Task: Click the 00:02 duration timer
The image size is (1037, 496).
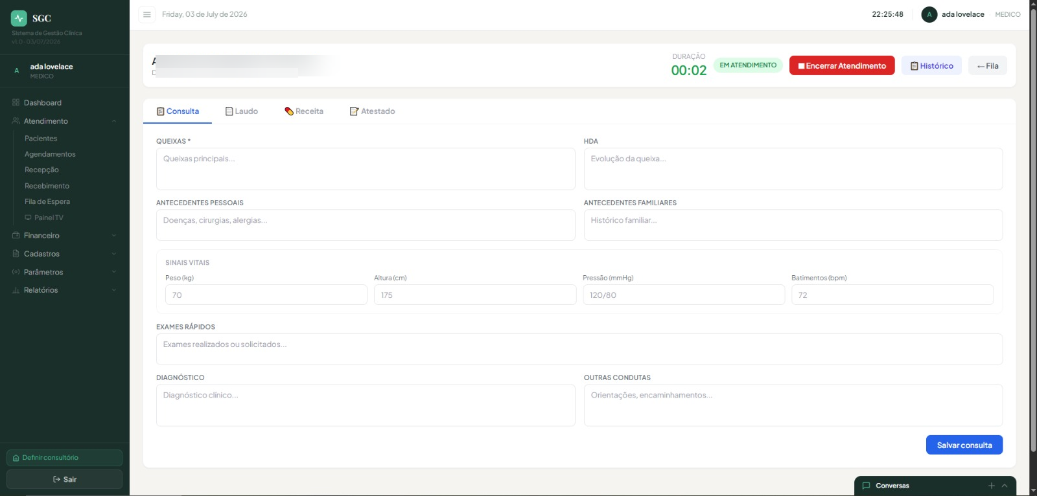Action: [689, 71]
